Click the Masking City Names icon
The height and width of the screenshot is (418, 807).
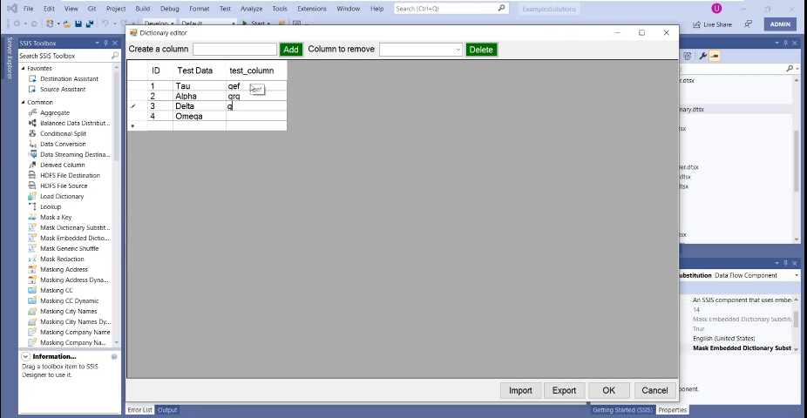pos(32,311)
